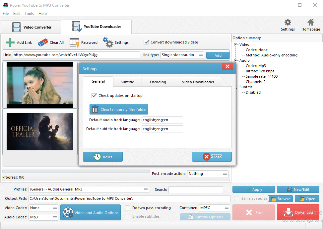Collapse the Audio node in Option summary
The width and height of the screenshot is (323, 230).
(236, 60)
